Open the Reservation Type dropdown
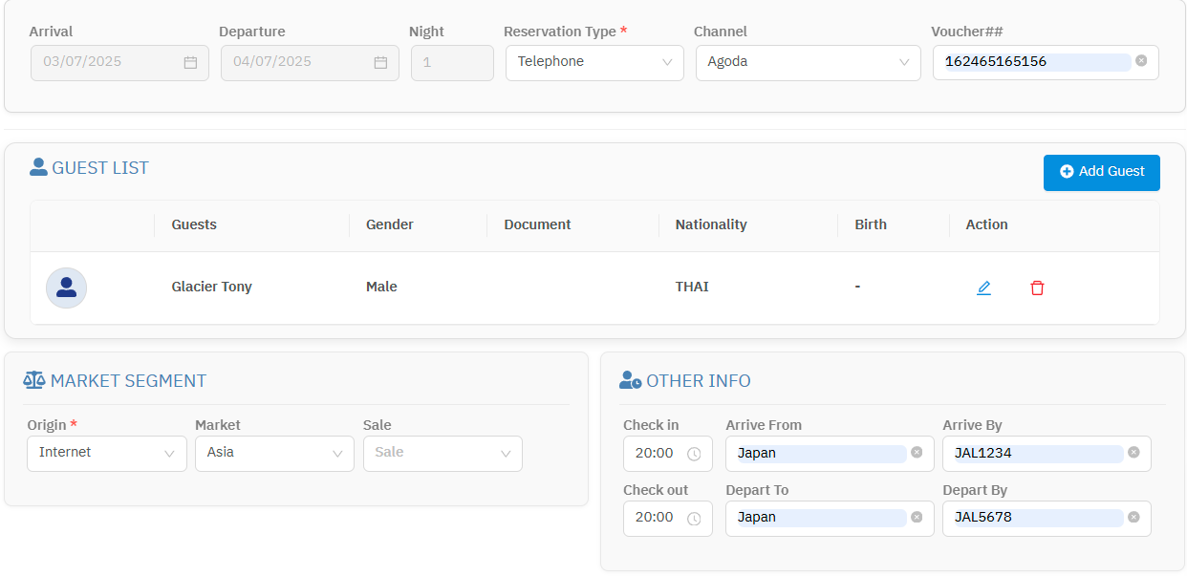Image resolution: width=1187 pixels, height=576 pixels. [x=593, y=62]
